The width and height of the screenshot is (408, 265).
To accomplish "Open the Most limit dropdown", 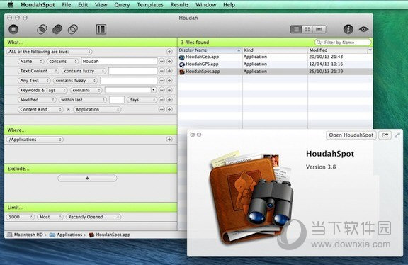I will point(50,217).
